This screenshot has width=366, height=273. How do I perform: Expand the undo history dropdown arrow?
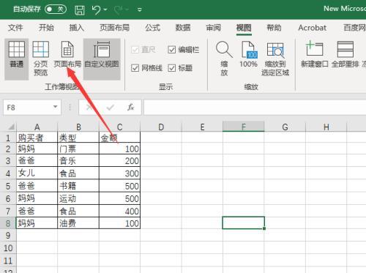click(105, 10)
